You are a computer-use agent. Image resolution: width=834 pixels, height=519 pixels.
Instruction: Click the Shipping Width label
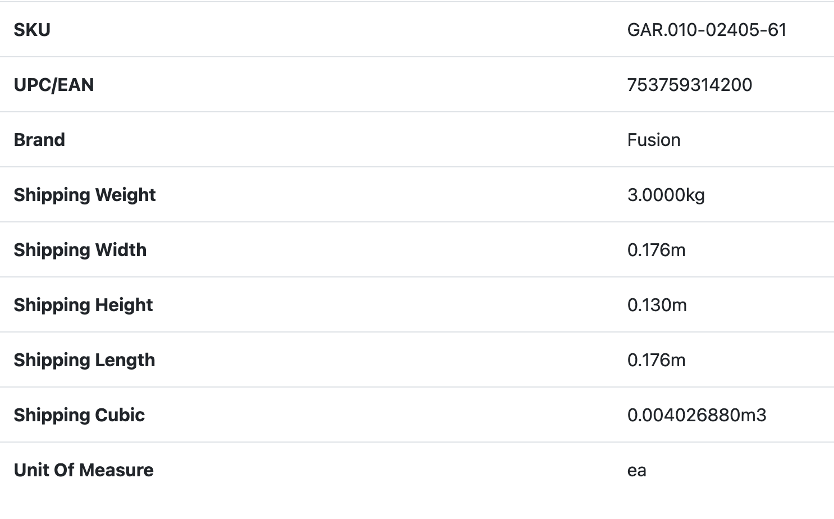click(x=80, y=250)
